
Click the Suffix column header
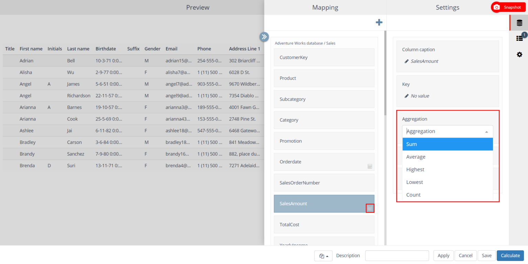tap(133, 49)
